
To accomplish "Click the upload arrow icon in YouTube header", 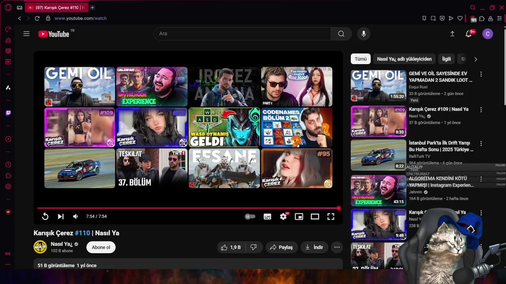I will coord(452,34).
